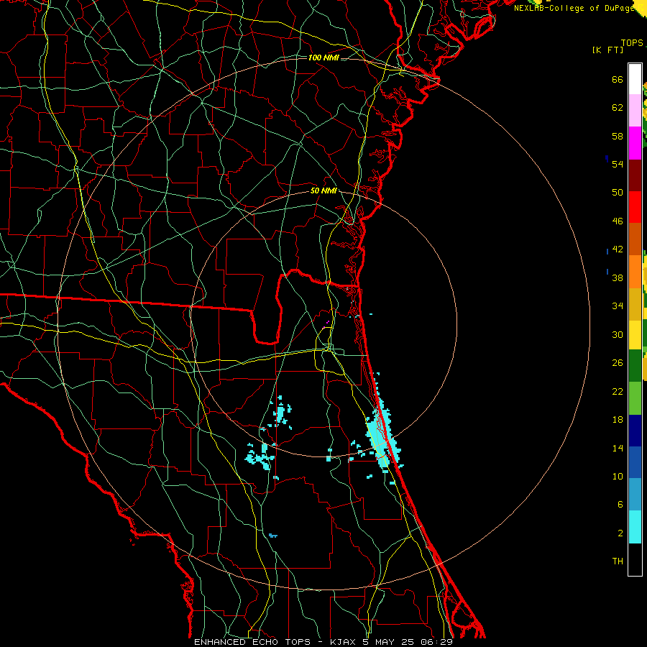Click the navy blue swatch at 18
Image resolution: width=647 pixels, height=647 pixels.
pos(635,431)
